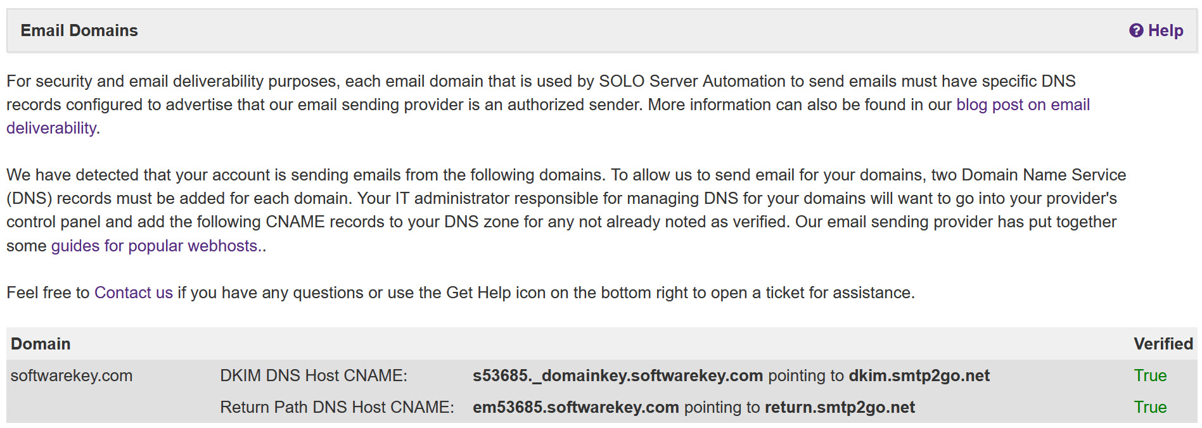Click the s53685._domainkey.softwarekey.com host value
Image resolution: width=1202 pixels, height=428 pixels.
pos(617,375)
